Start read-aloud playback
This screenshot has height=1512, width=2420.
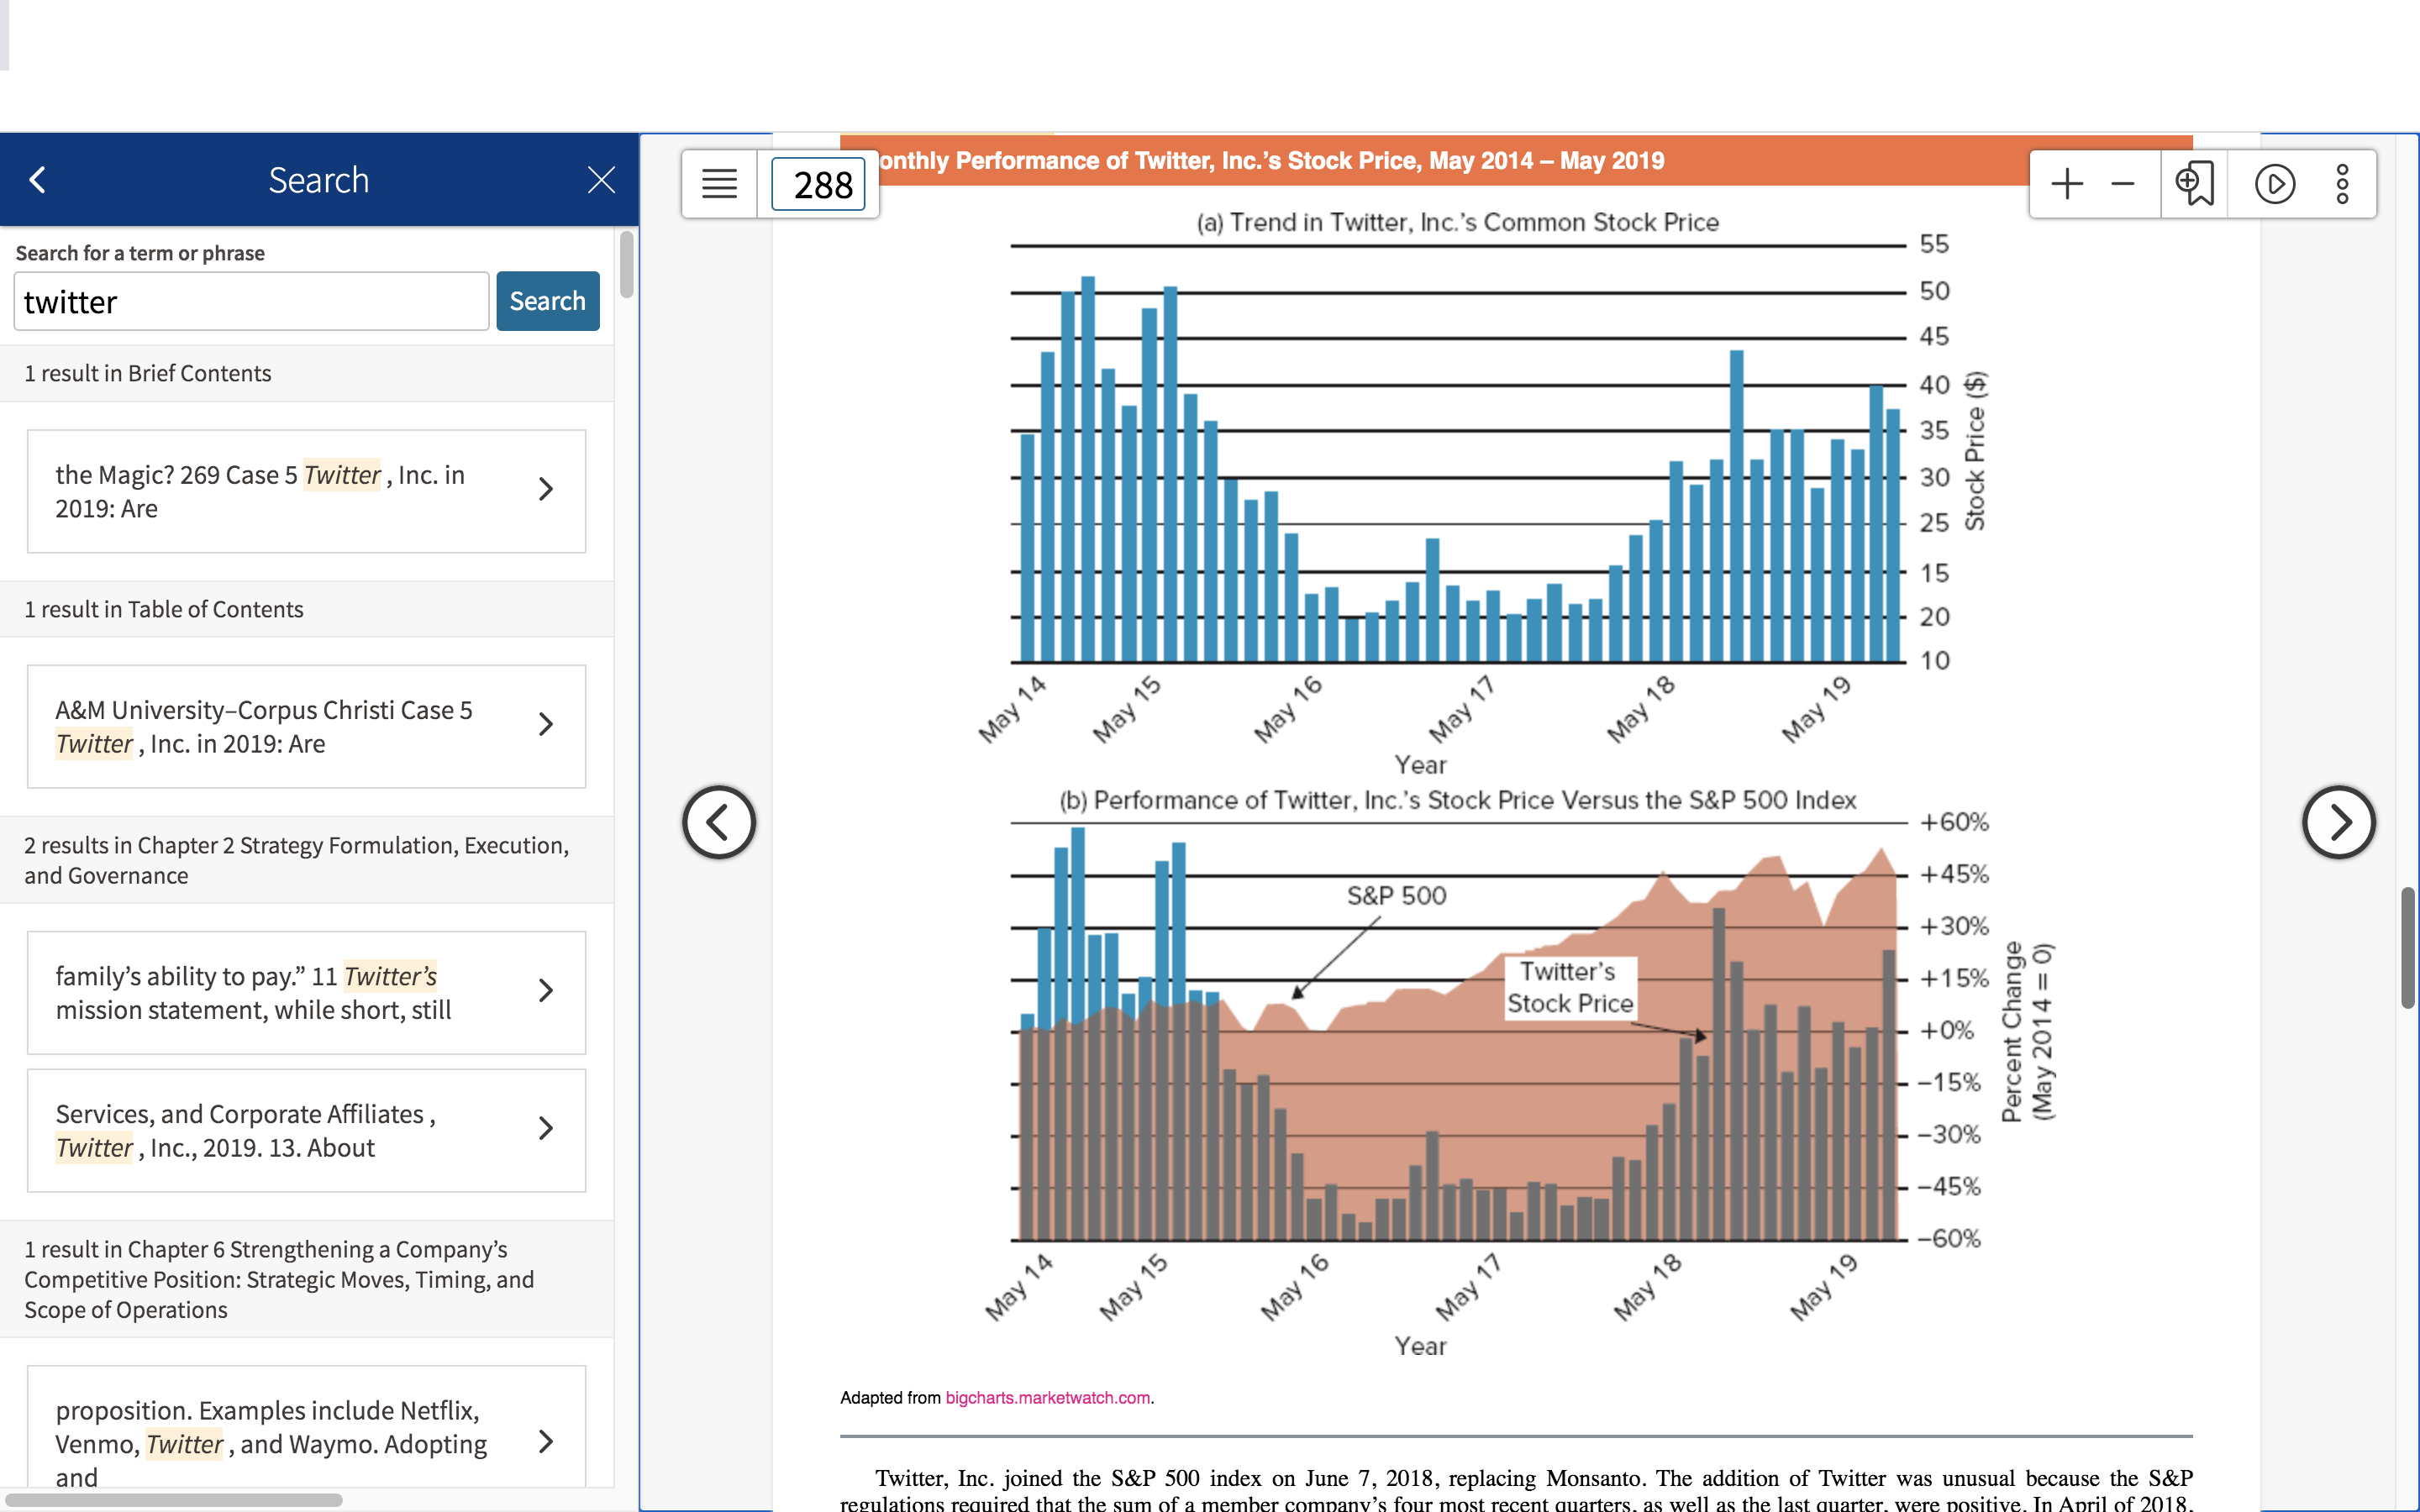(2275, 184)
